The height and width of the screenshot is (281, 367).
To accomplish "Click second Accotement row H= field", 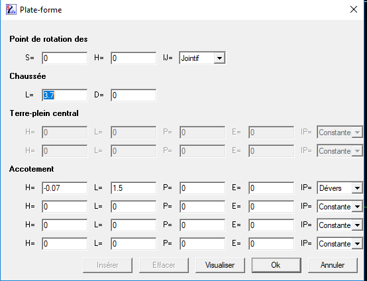I will (x=65, y=207).
